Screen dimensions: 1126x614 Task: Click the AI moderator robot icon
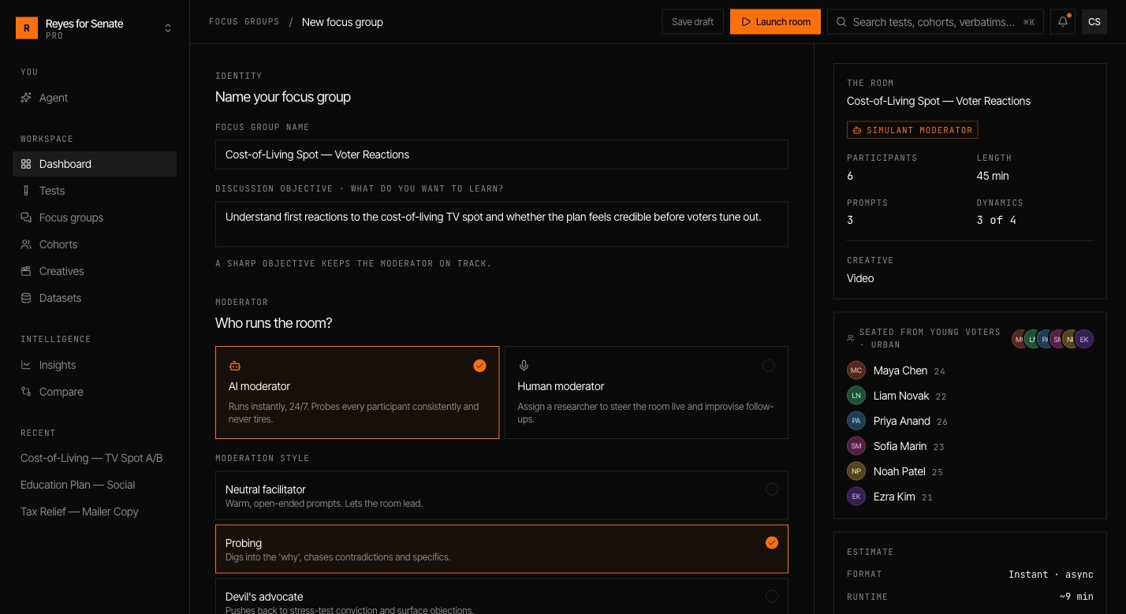click(234, 366)
